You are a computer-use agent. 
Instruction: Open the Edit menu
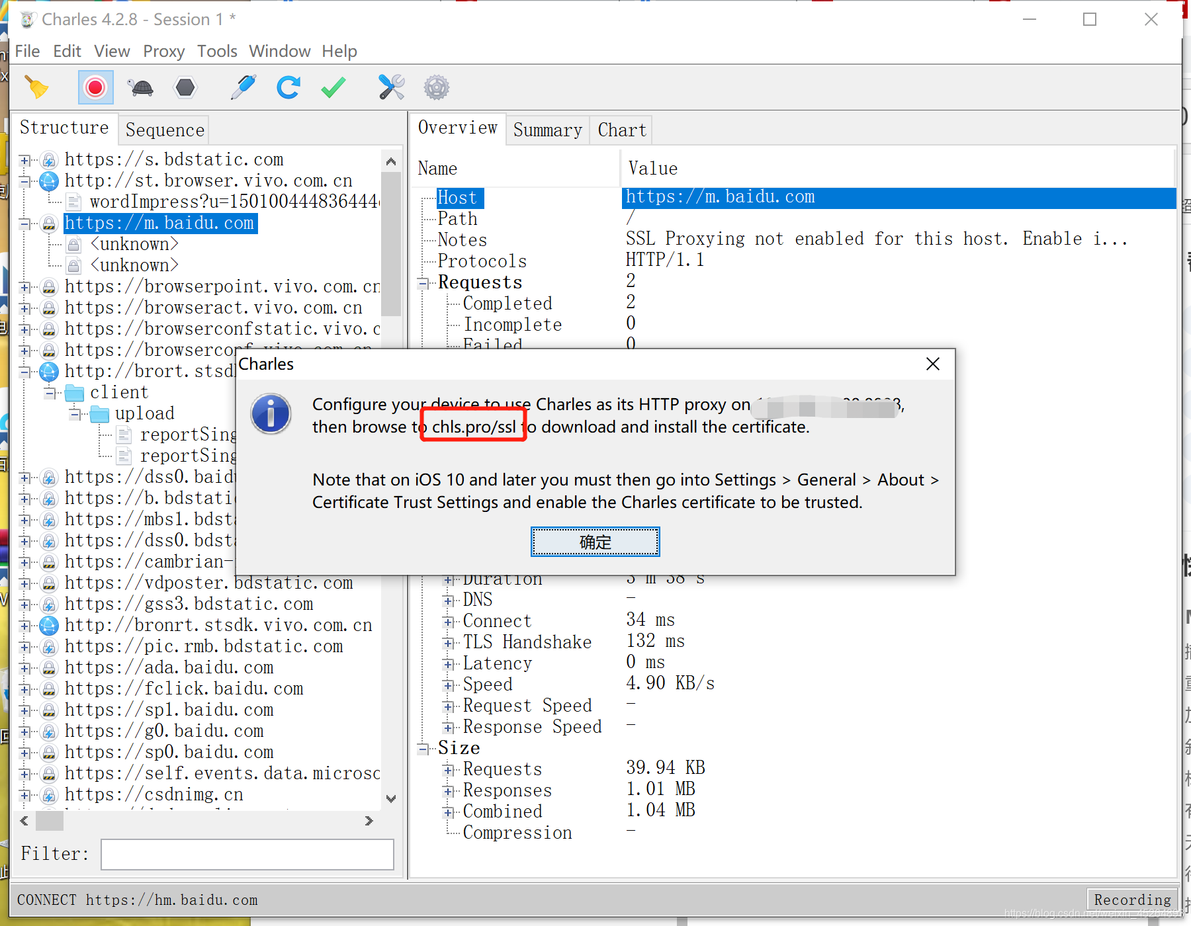click(67, 51)
